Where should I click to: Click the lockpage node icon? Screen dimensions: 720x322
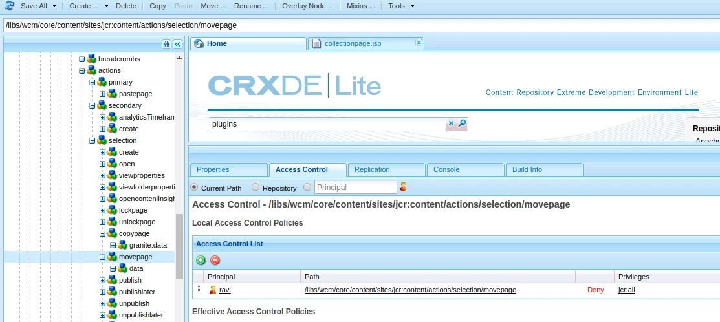tap(112, 210)
